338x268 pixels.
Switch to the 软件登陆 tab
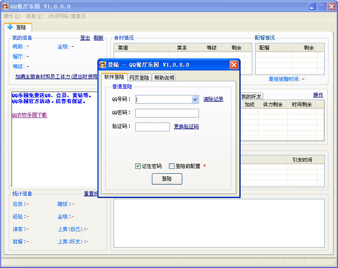[x=114, y=77]
